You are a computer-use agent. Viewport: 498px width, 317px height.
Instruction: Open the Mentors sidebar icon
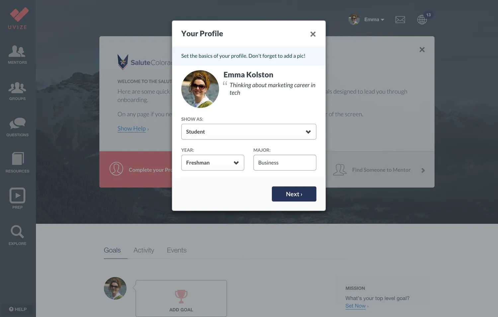(17, 51)
